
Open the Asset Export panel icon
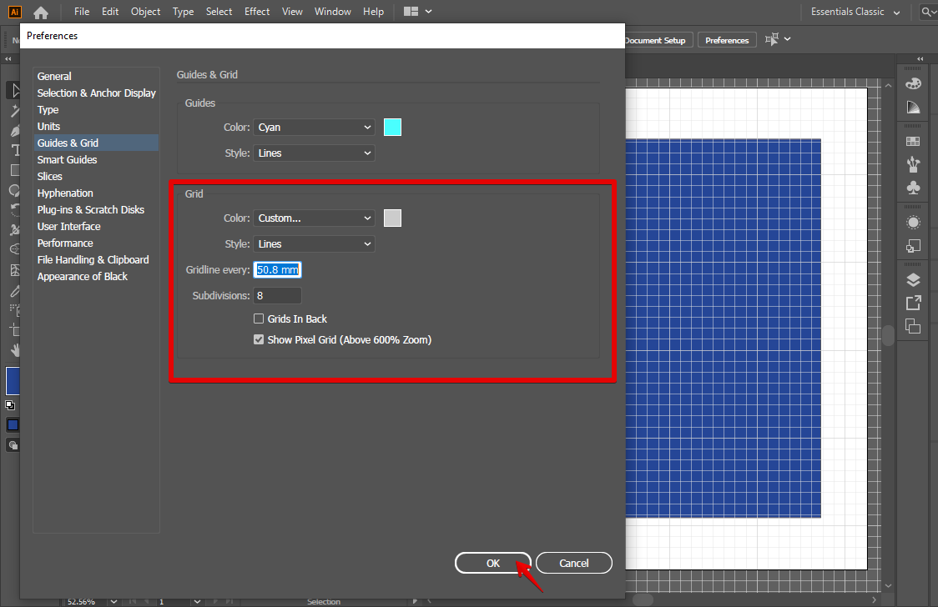pos(913,303)
